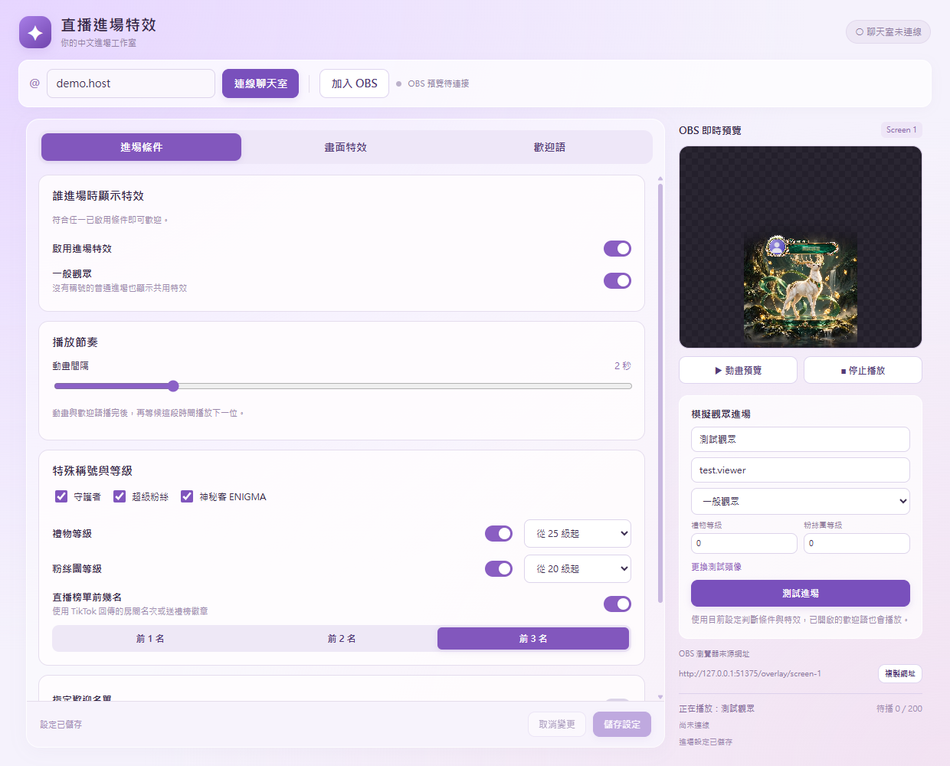This screenshot has width=950, height=766.
Task: Click the 禮物等級 number input in simulator
Action: (x=744, y=543)
